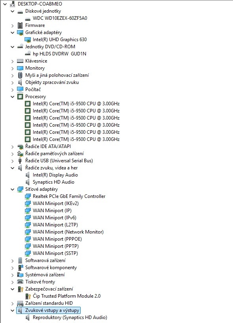Select Čip Trusted Platform Module 2.0
233x323 pixels.
67,296
